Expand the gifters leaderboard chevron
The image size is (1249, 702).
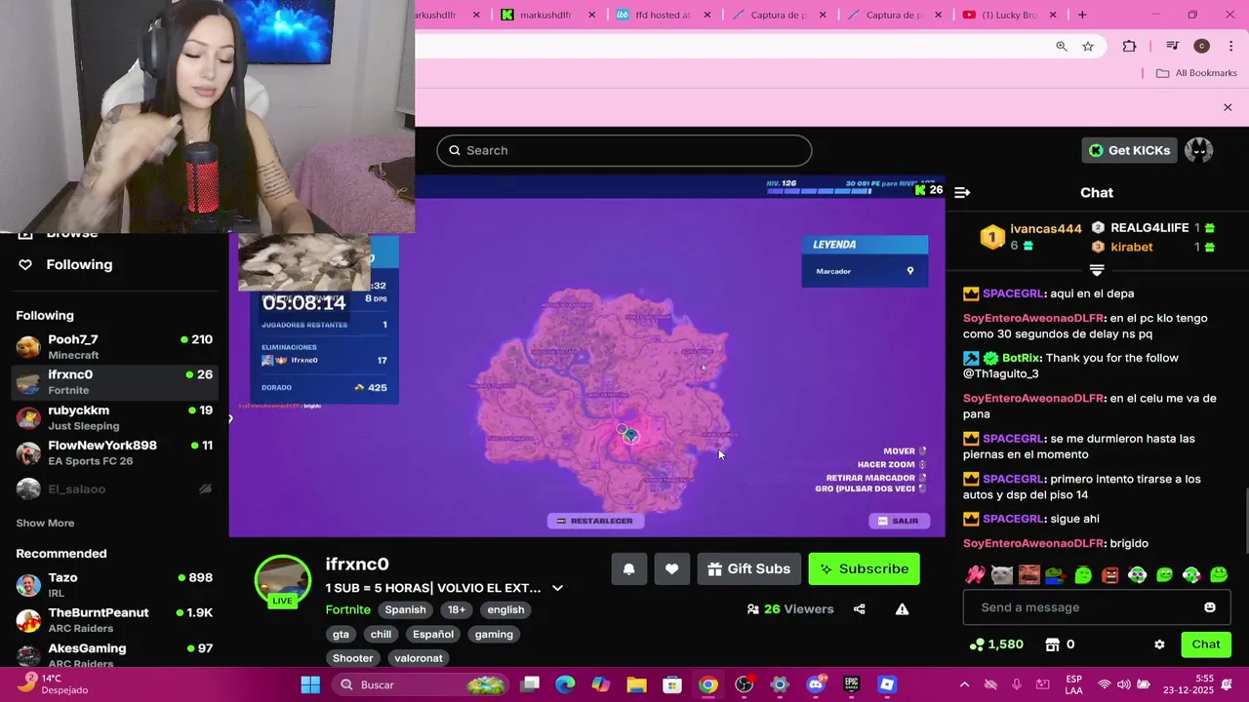(1097, 270)
